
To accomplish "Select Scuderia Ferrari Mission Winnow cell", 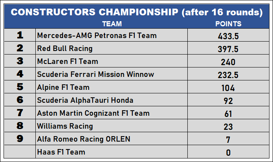I will (95, 74).
